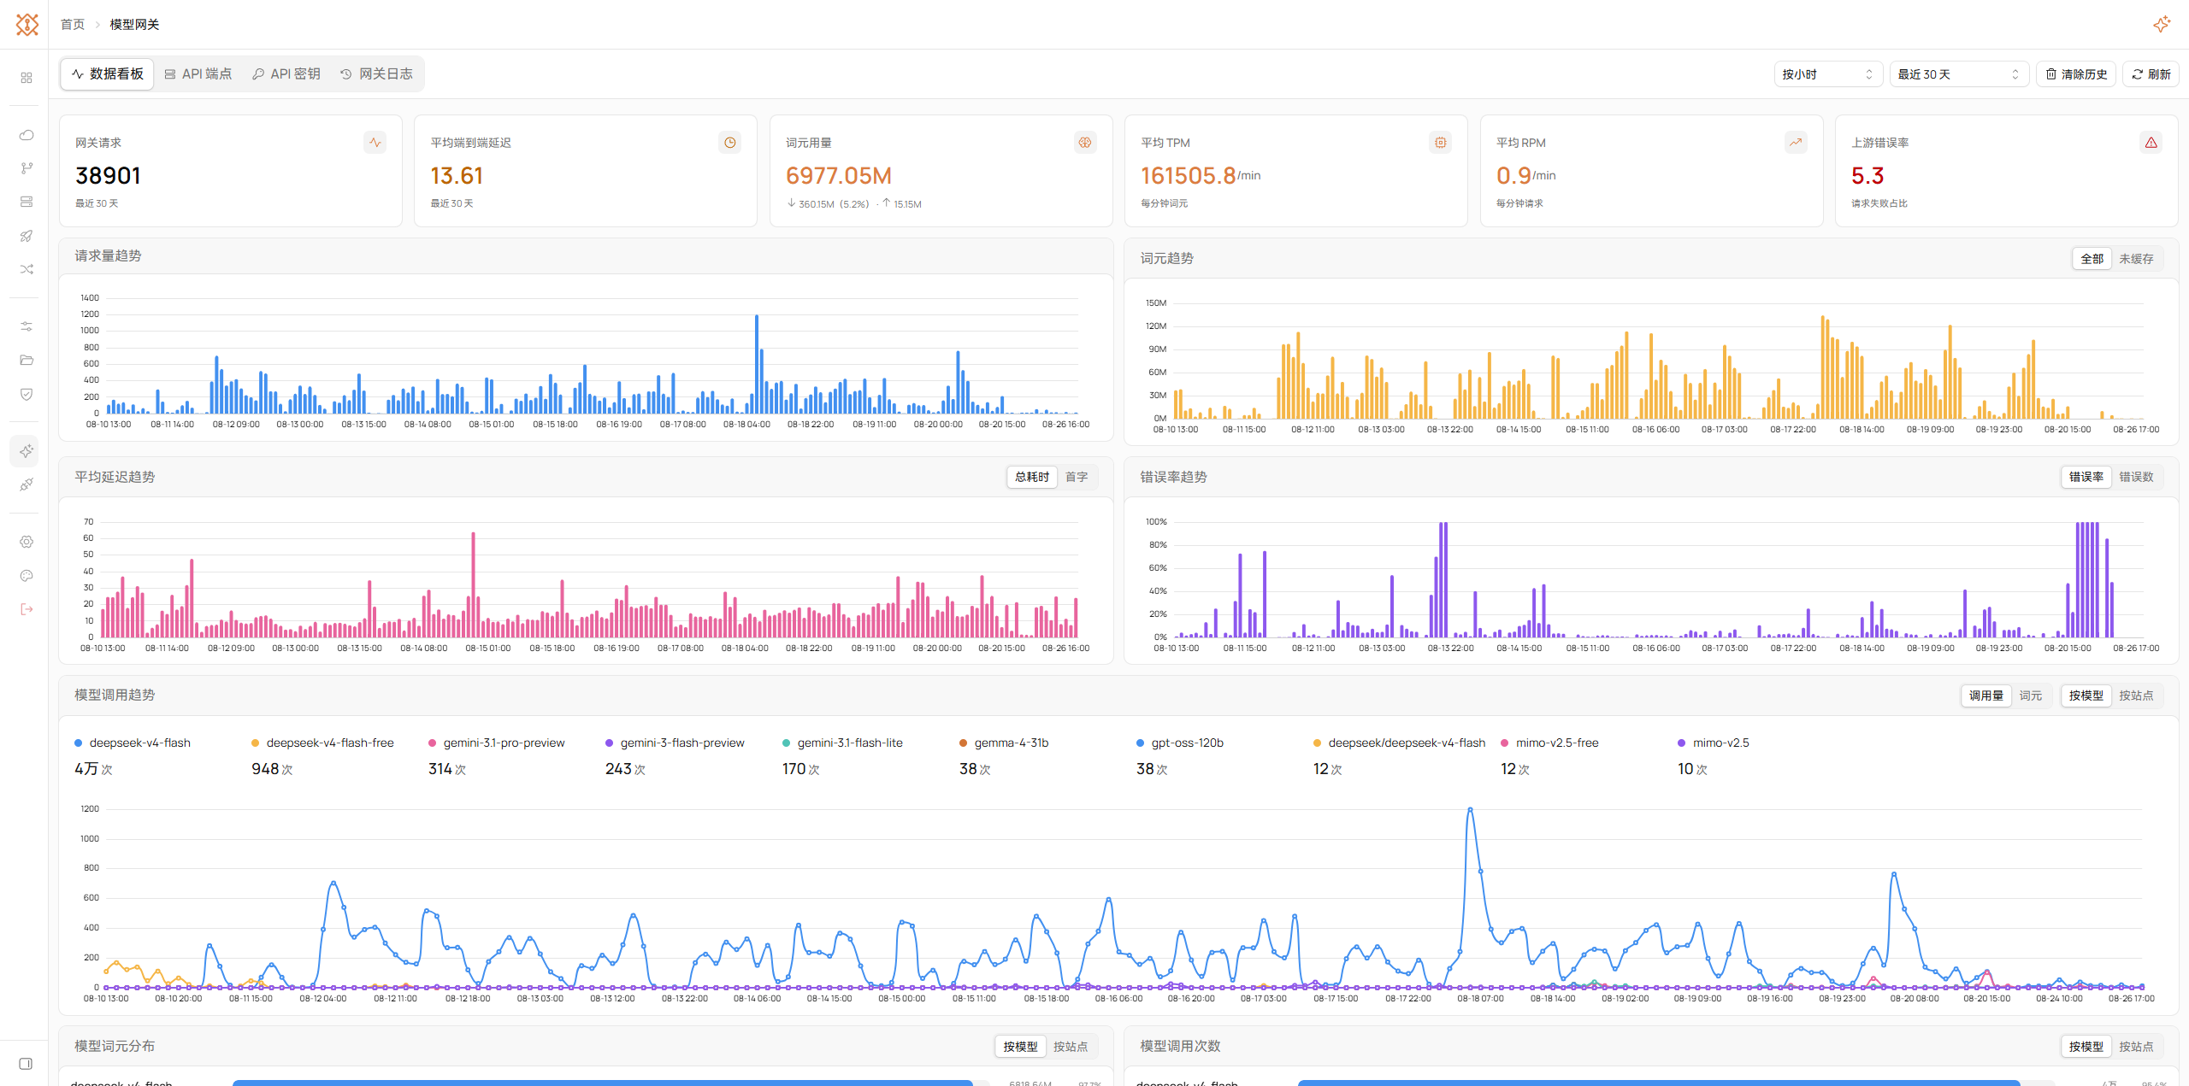Image resolution: width=2189 pixels, height=1086 pixels.
Task: Click the logout icon in sidebar
Action: coord(27,609)
